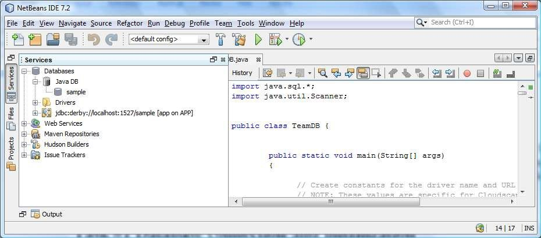Image resolution: width=541 pixels, height=238 pixels.
Task: Collapse the Databases tree node
Action: (24, 71)
